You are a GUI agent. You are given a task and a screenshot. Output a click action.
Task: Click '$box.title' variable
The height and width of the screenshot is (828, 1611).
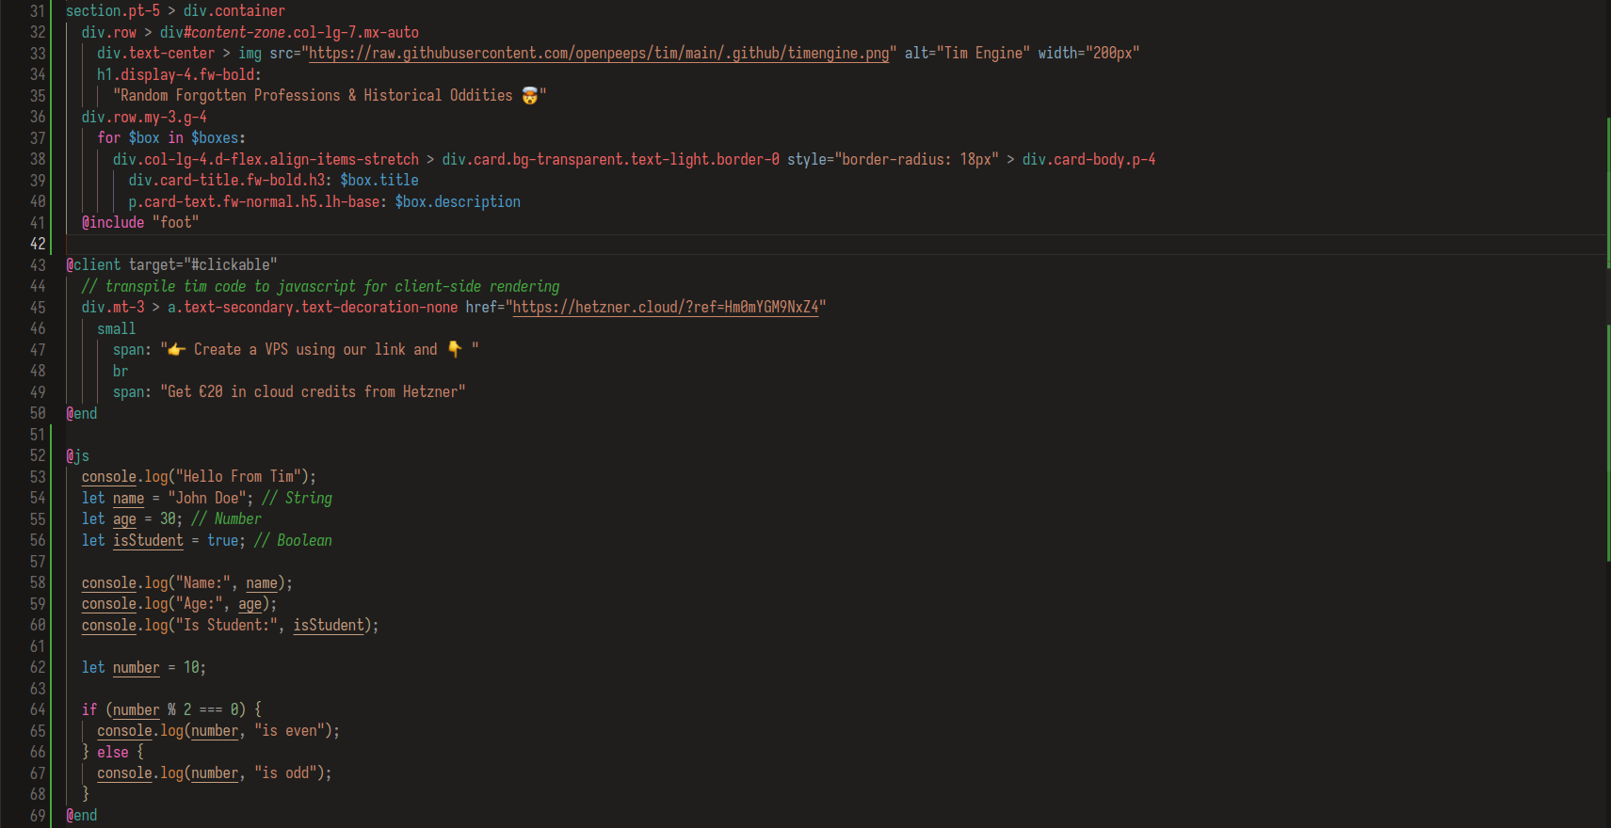pyautogui.click(x=379, y=181)
